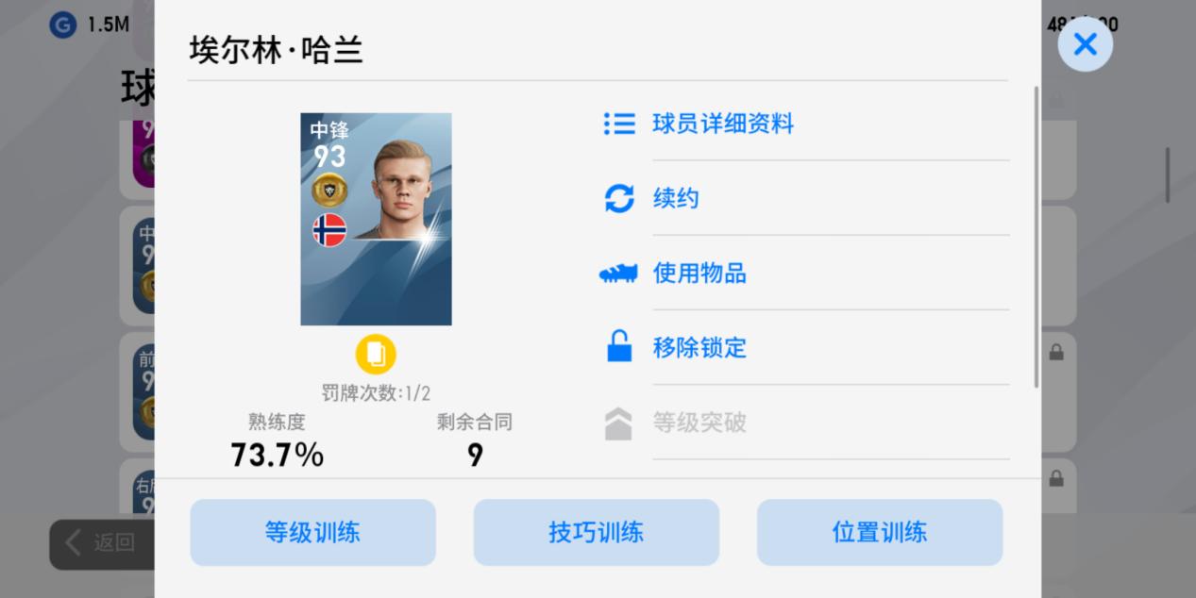1196x598 pixels.
Task: Click the refresh arrows icon for 续约
Action: point(619,198)
